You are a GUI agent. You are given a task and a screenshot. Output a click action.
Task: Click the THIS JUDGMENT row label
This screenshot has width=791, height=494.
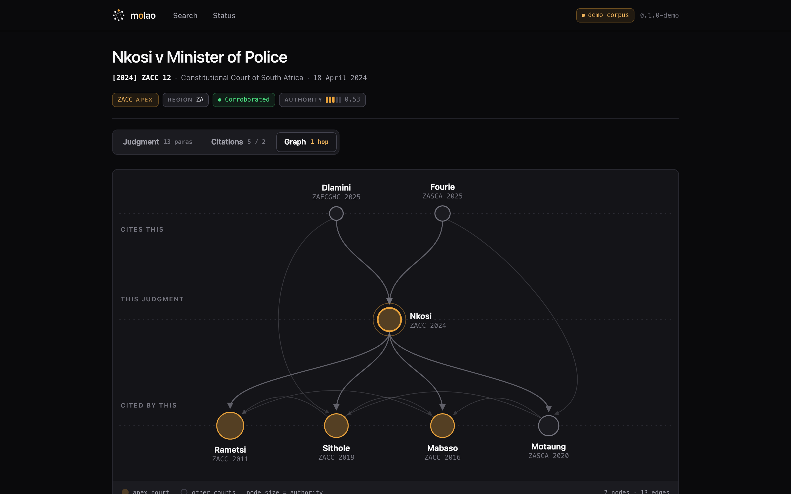coord(152,299)
